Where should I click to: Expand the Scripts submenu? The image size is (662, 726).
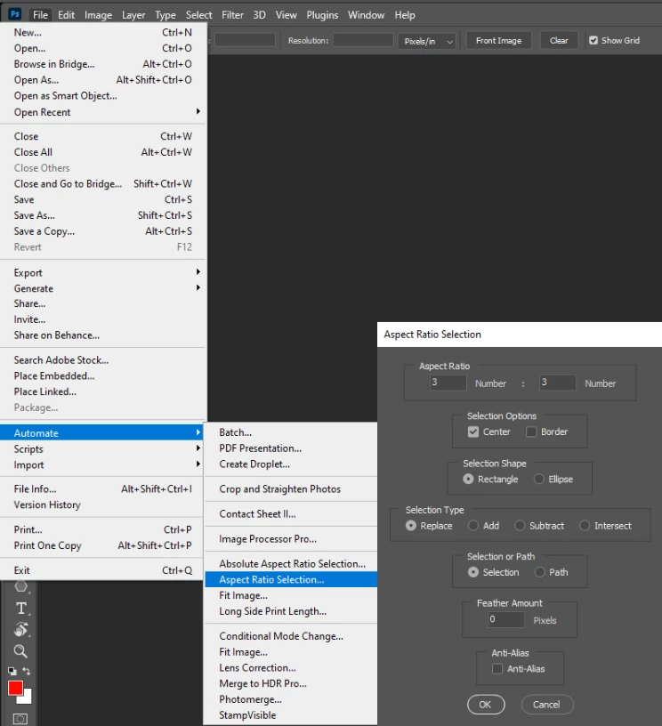pyautogui.click(x=102, y=449)
